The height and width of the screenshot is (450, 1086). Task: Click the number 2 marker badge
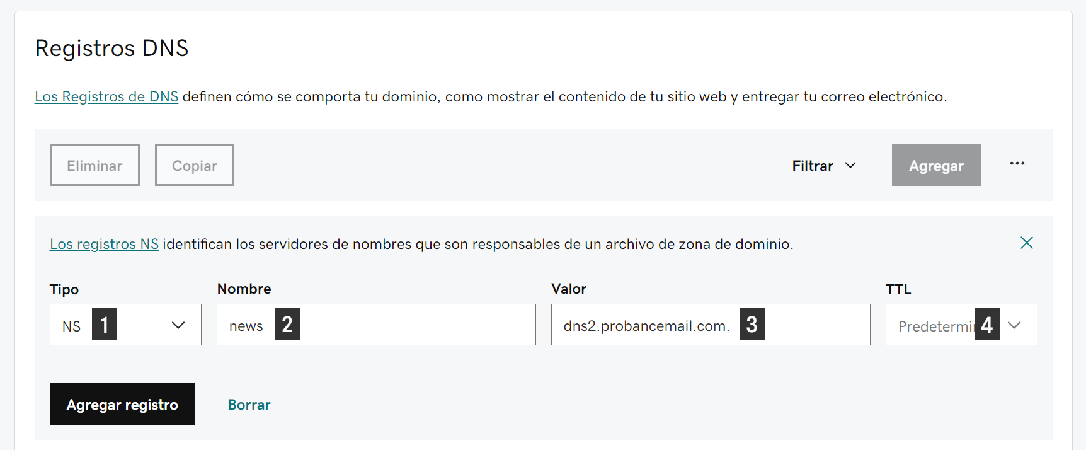click(x=287, y=325)
